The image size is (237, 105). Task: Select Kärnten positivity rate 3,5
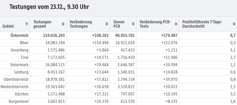(233, 94)
